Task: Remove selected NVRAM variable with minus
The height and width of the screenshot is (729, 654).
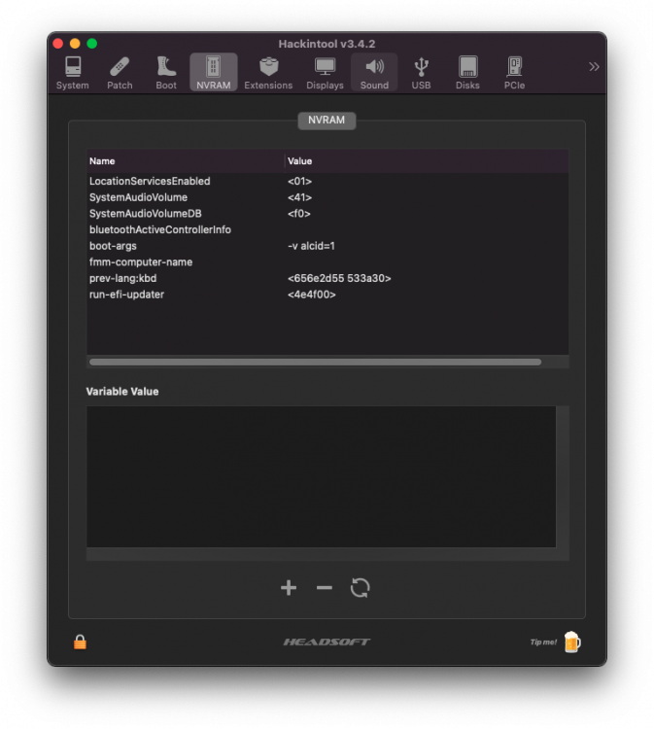Action: [325, 588]
